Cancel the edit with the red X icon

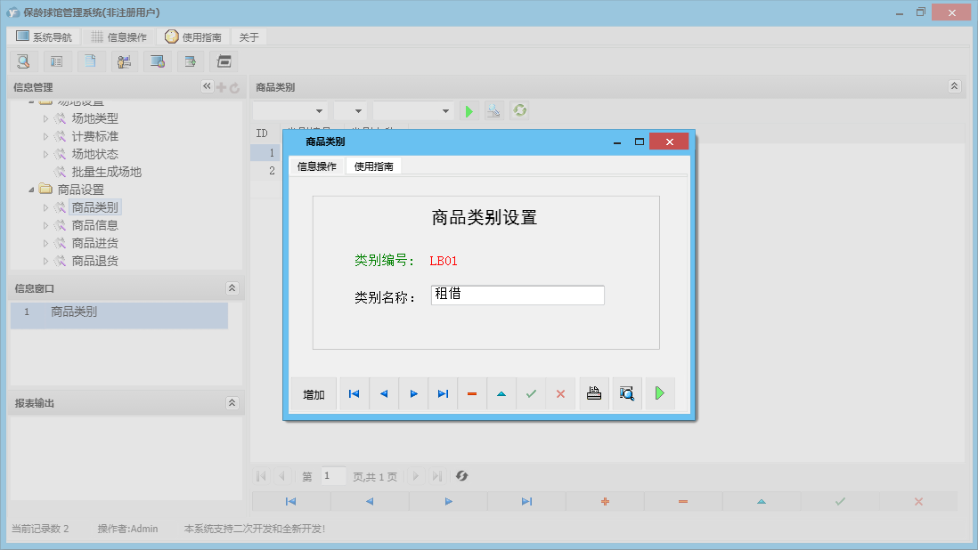560,392
